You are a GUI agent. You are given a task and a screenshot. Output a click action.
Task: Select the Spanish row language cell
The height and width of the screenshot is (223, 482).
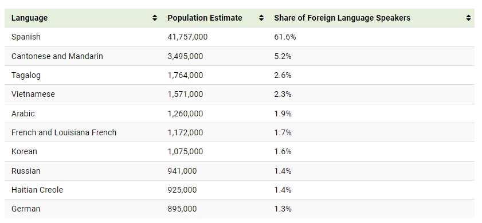click(26, 37)
